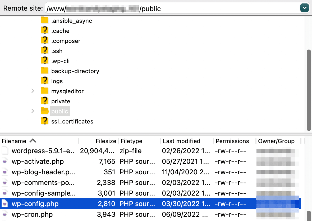Click the unsynced question-mark icon beside .cache

pyautogui.click(x=44, y=30)
